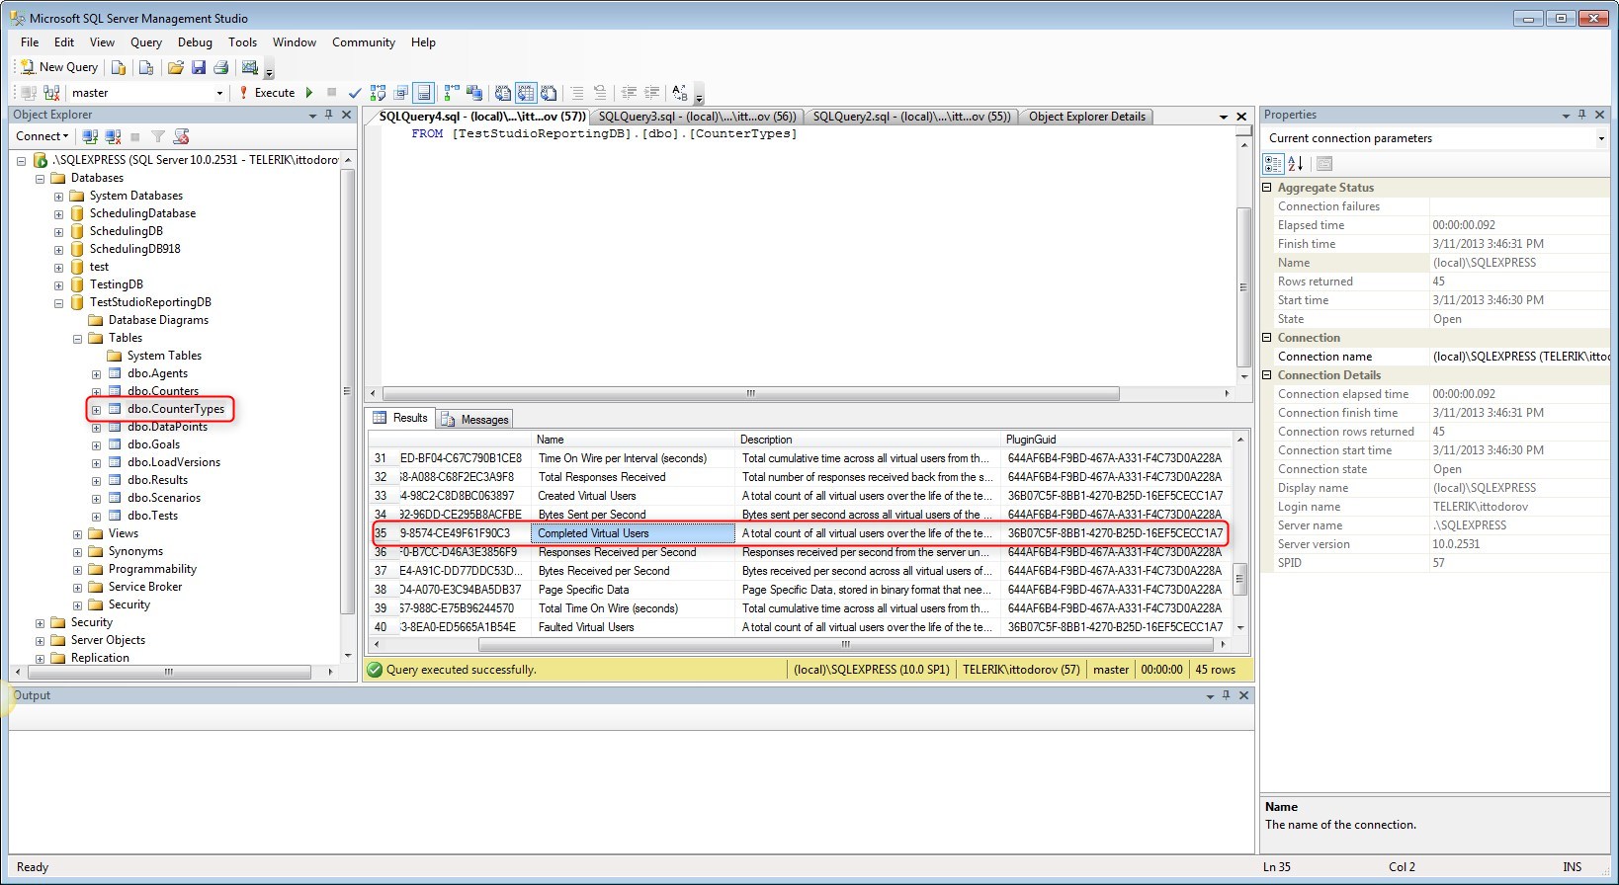This screenshot has height=885, width=1619.
Task: Select the 'Completed Virtual Users' cell
Action: (x=634, y=533)
